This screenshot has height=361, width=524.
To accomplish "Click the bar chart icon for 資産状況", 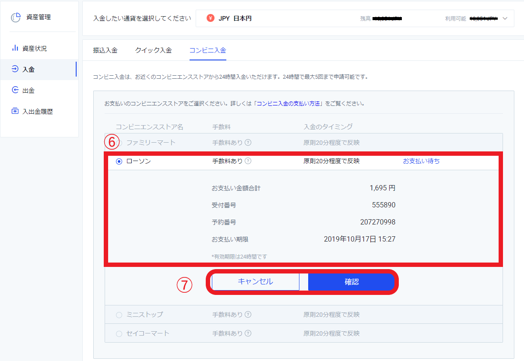I will pyautogui.click(x=15, y=48).
